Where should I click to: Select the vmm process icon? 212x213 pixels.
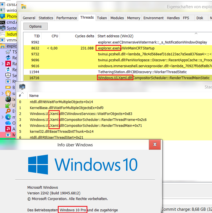pos(3,40)
